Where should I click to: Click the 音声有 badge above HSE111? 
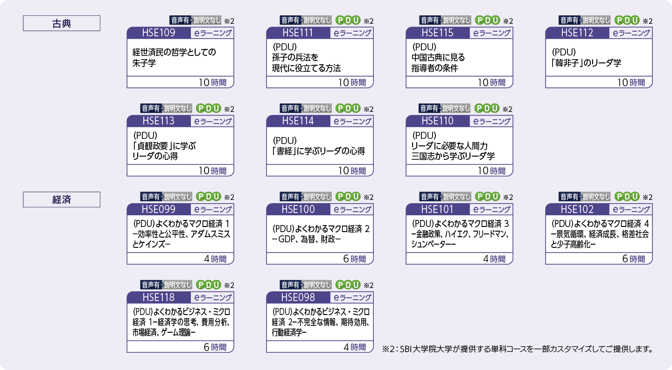point(291,20)
